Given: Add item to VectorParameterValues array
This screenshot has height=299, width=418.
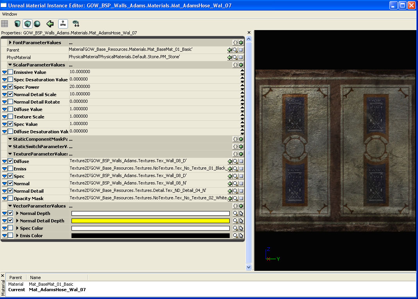Looking at the screenshot, I should tap(241, 206).
